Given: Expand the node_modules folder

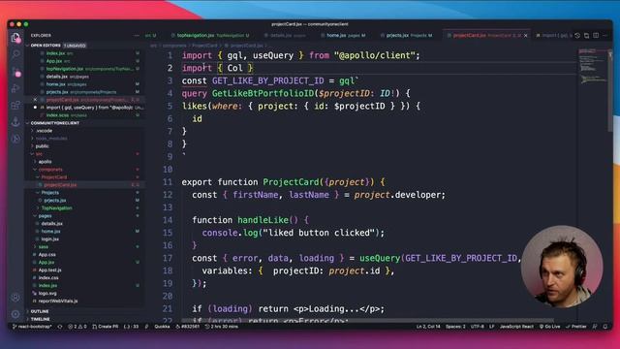Looking at the screenshot, I should point(51,139).
